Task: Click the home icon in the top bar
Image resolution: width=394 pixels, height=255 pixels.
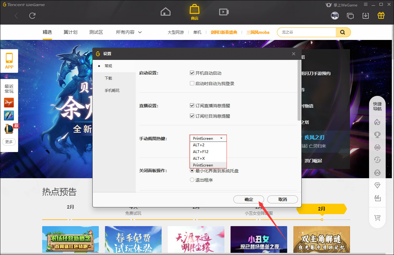Action: [x=165, y=11]
